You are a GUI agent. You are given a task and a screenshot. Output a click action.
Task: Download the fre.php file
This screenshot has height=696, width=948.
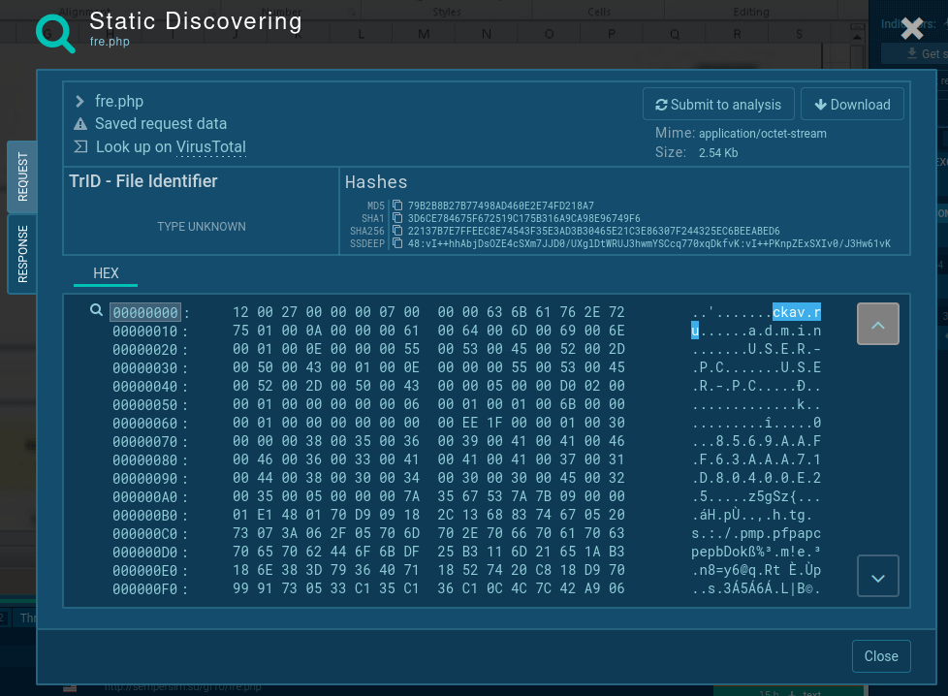coord(852,105)
